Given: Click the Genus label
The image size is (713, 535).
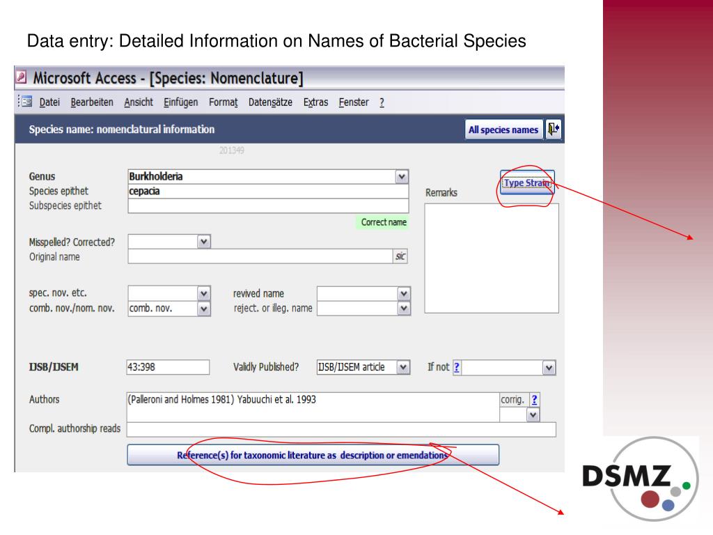Looking at the screenshot, I should pyautogui.click(x=42, y=176).
